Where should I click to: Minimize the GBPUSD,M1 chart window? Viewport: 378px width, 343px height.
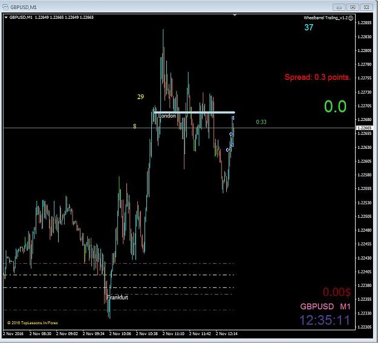pyautogui.click(x=339, y=7)
